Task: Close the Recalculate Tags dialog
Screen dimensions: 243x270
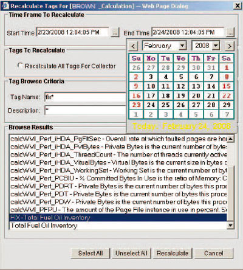Action: pyautogui.click(x=238, y=5)
